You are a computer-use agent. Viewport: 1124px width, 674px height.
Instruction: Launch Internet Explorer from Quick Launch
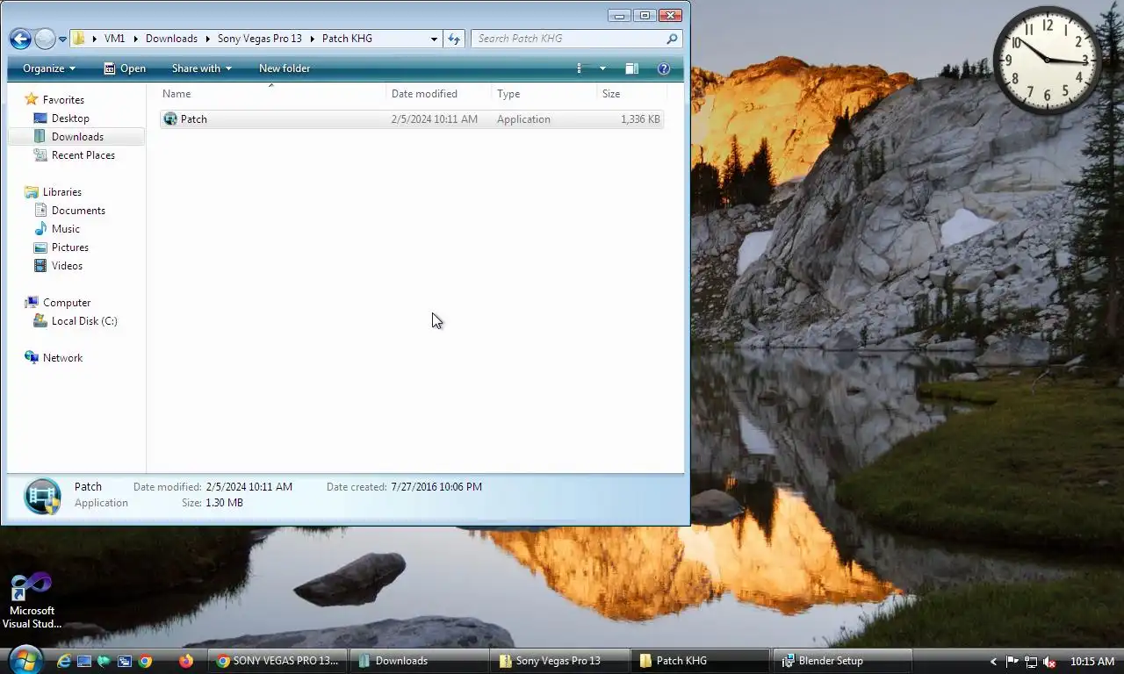coord(63,661)
